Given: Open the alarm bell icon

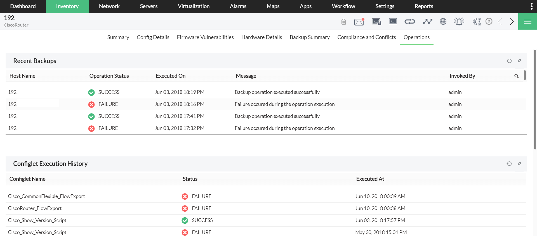Looking at the screenshot, I should point(459,22).
